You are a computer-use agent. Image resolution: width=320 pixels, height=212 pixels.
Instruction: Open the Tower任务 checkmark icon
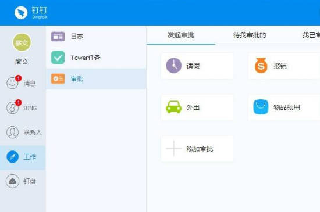click(x=58, y=58)
